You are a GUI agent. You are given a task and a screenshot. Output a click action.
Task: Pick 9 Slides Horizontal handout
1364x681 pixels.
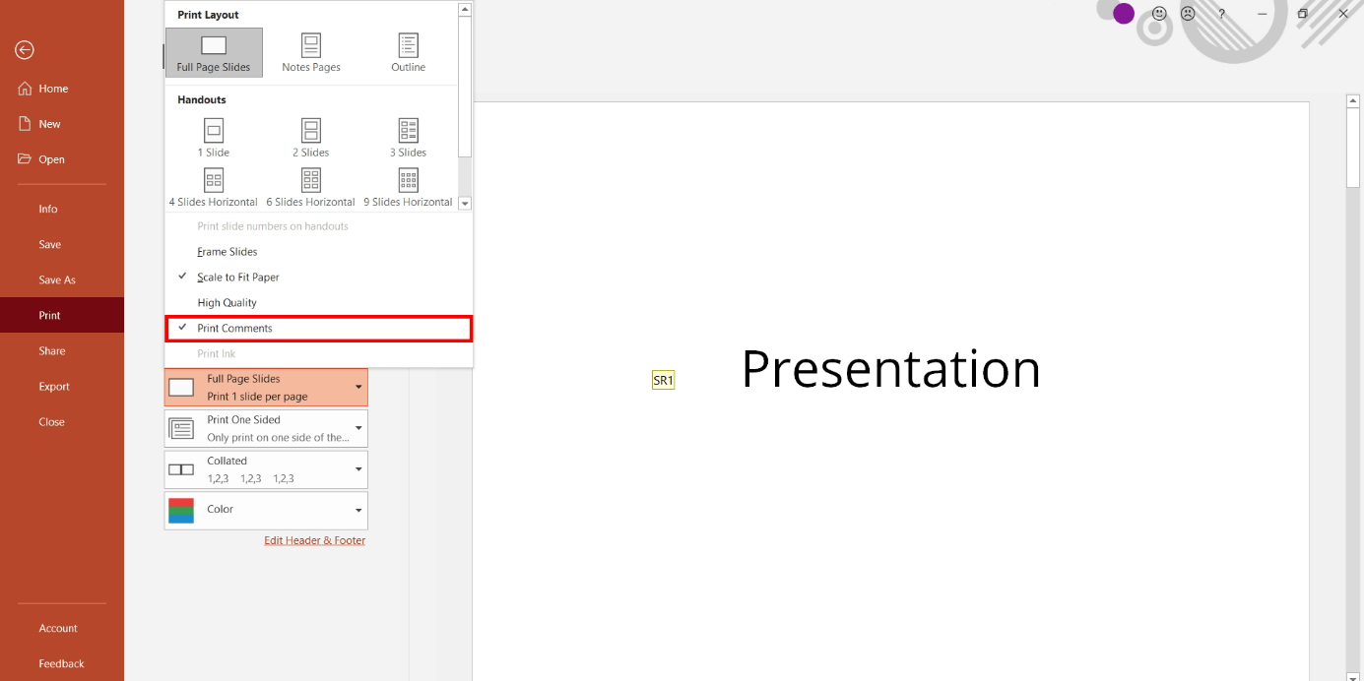(x=408, y=188)
